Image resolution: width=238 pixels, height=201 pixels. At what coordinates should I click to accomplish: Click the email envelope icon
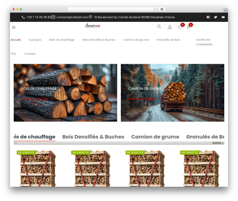coord(53,17)
